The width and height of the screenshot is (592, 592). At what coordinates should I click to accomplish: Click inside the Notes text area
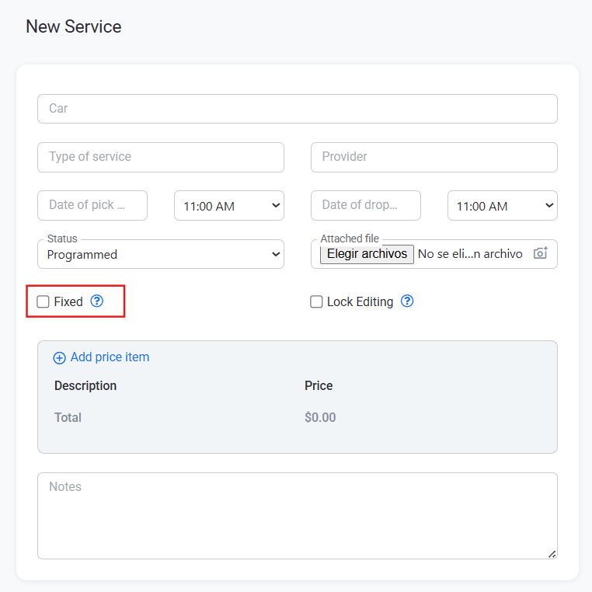(298, 516)
